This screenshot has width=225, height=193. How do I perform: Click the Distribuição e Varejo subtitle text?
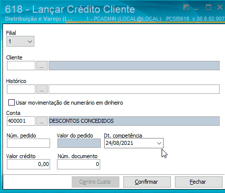[39, 19]
